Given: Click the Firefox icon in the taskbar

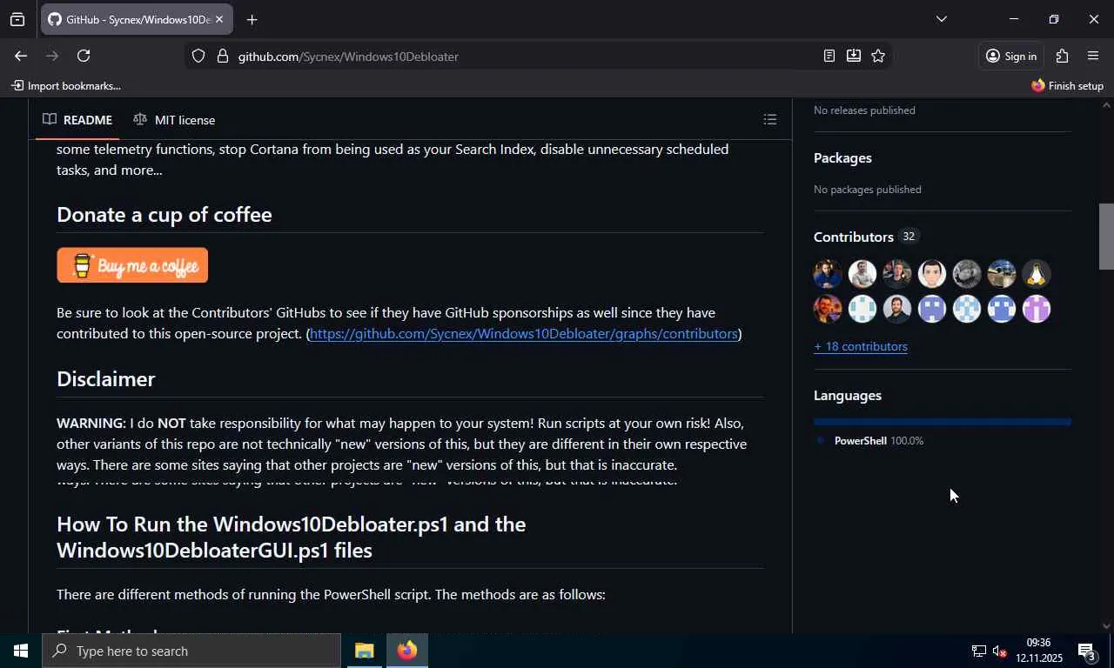Looking at the screenshot, I should click(x=407, y=651).
